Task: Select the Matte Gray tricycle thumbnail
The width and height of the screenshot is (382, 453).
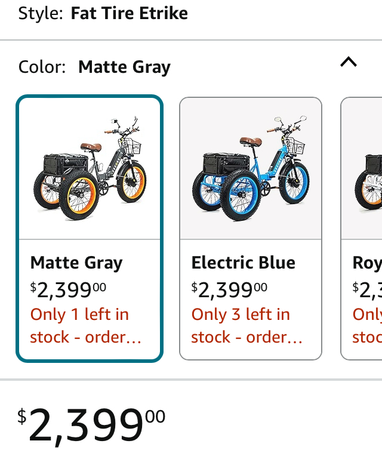Action: [90, 169]
